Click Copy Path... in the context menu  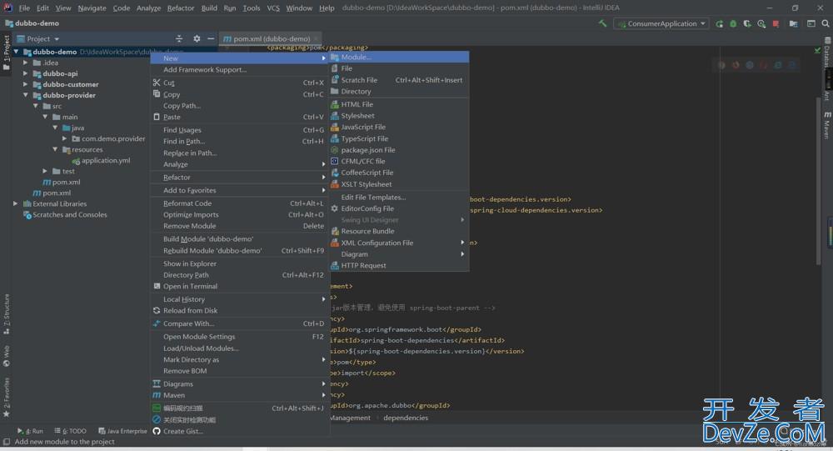(x=240, y=106)
